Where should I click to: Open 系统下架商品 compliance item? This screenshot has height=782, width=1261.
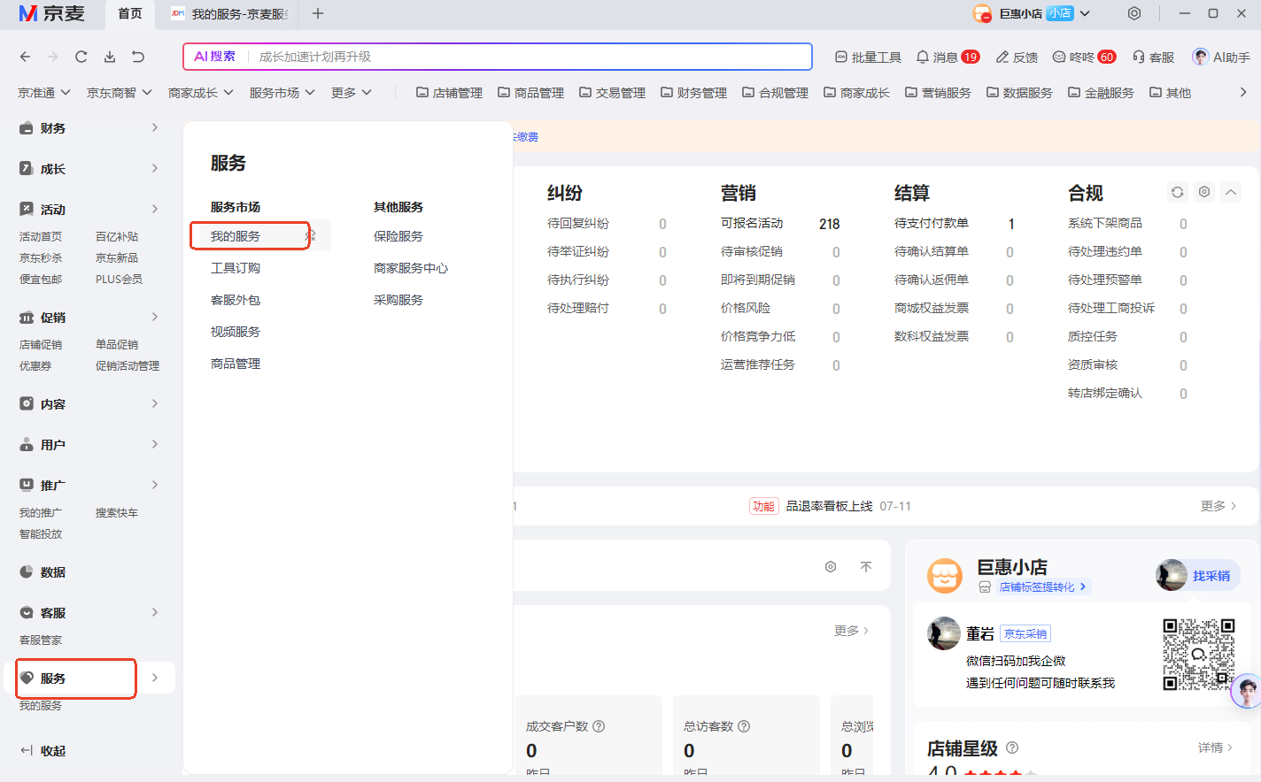pyautogui.click(x=1105, y=223)
